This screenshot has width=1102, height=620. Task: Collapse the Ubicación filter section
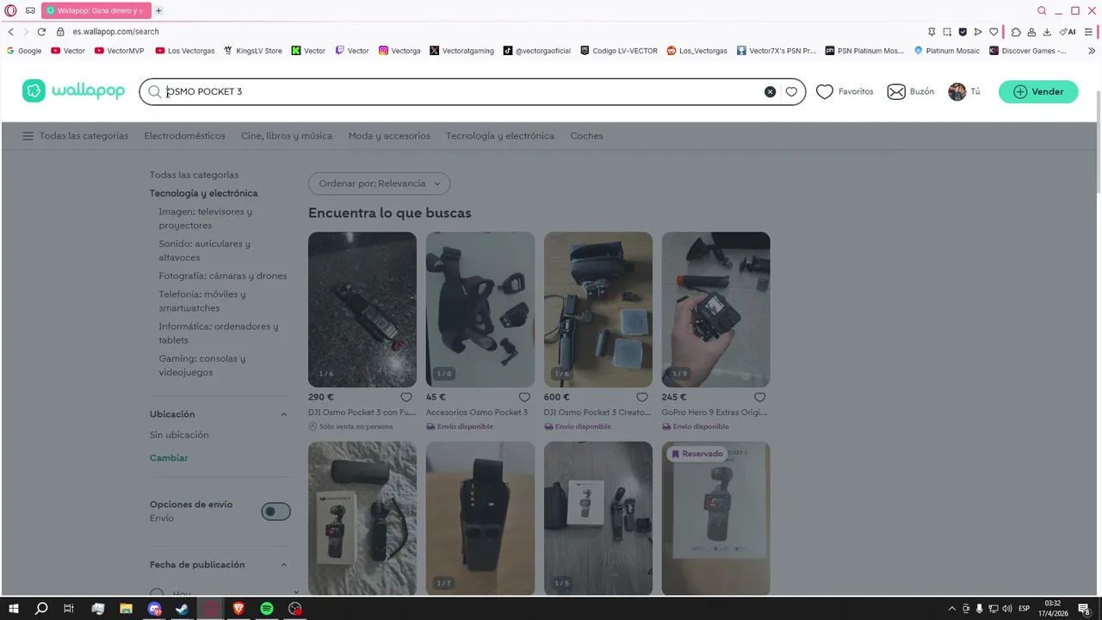pyautogui.click(x=284, y=414)
